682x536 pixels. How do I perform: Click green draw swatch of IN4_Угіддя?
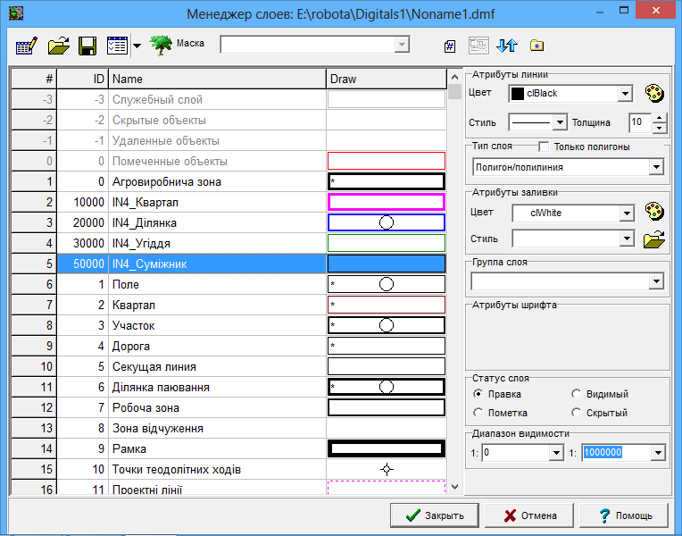(387, 243)
